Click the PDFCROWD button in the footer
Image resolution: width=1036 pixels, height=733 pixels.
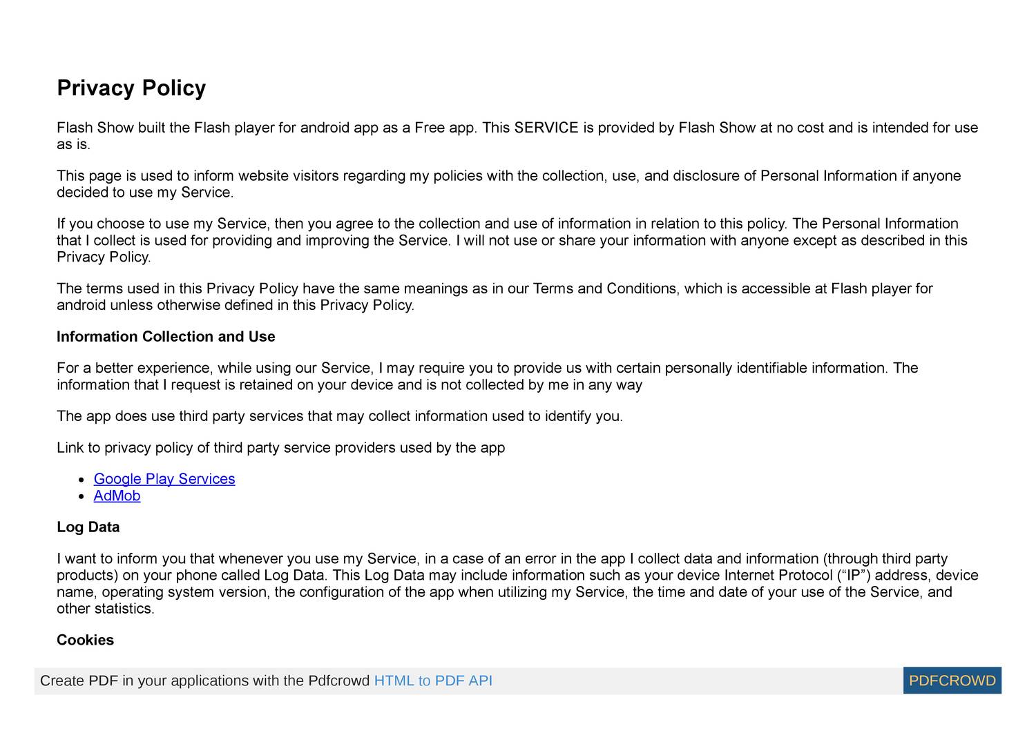(x=952, y=681)
